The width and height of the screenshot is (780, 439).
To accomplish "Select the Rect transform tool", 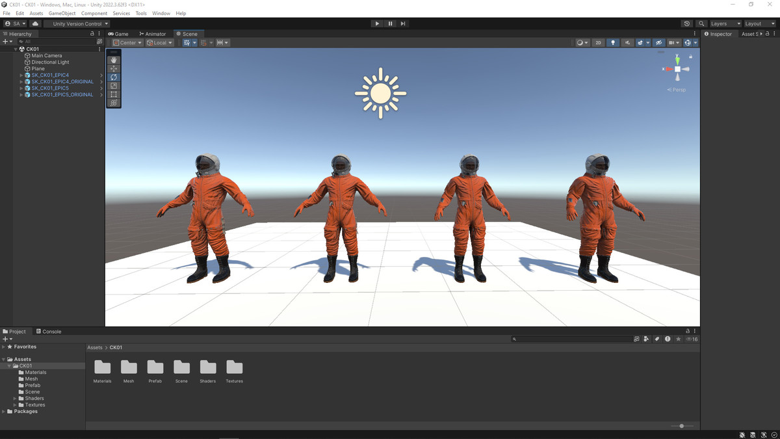I will (114, 94).
